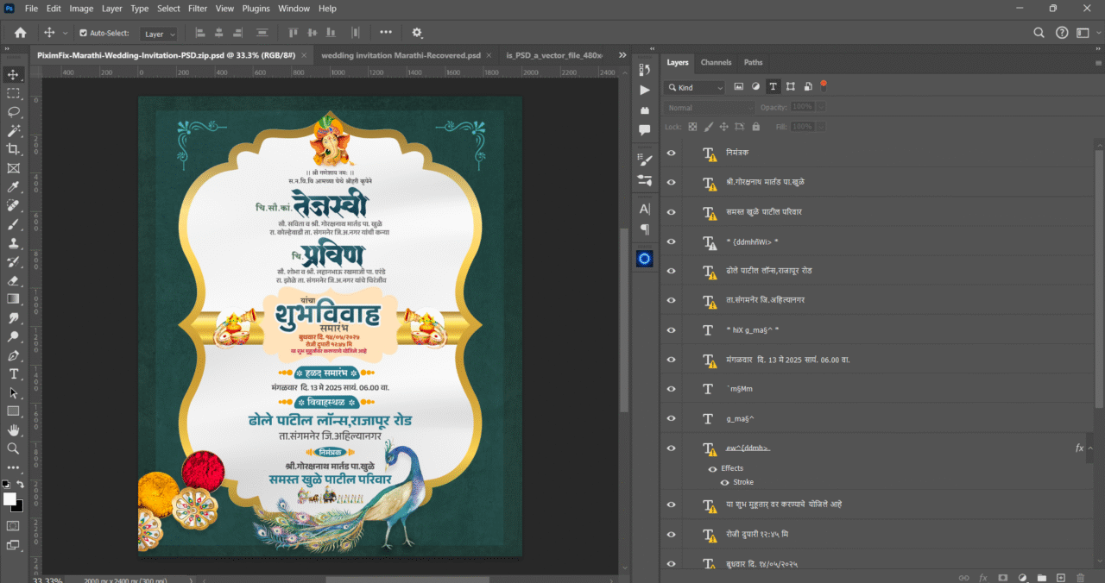
Task: Select the Crop tool
Action: pyautogui.click(x=12, y=149)
